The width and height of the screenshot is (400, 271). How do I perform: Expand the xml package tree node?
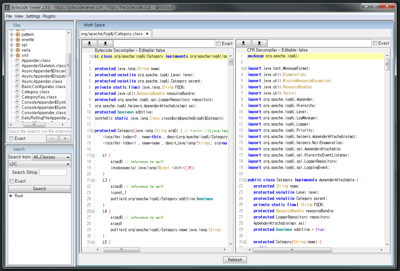(11, 55)
